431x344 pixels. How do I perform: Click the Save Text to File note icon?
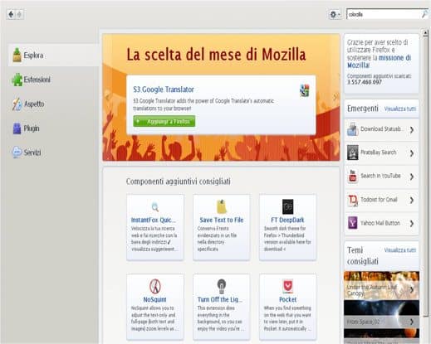(x=222, y=206)
